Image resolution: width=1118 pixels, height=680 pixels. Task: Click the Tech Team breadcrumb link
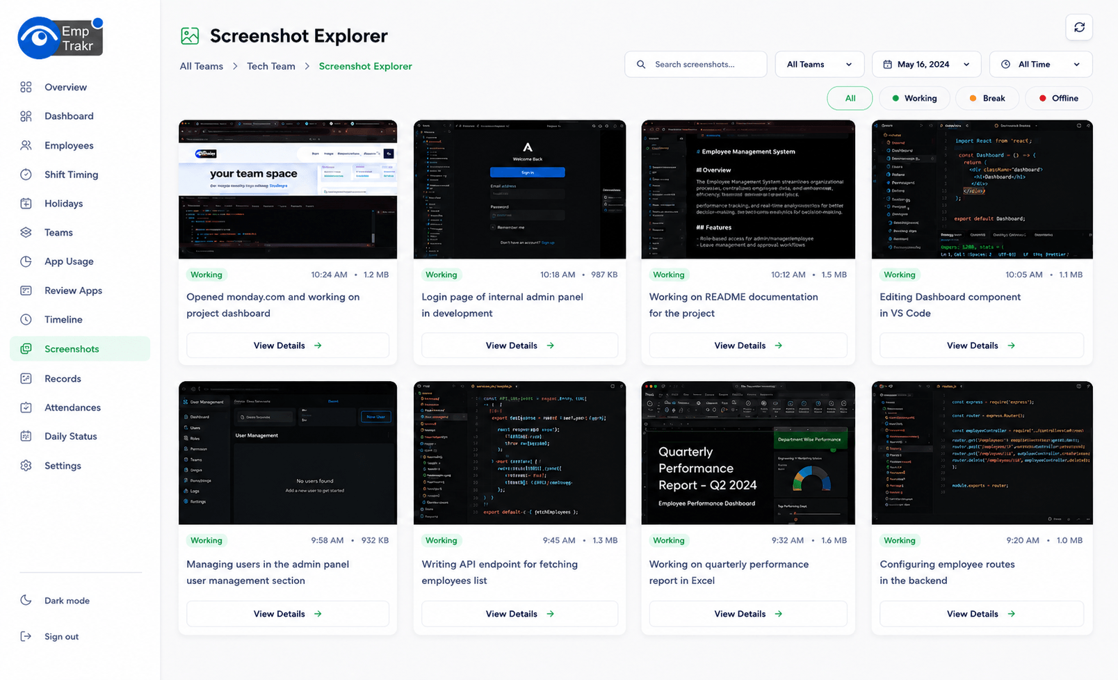tap(271, 66)
